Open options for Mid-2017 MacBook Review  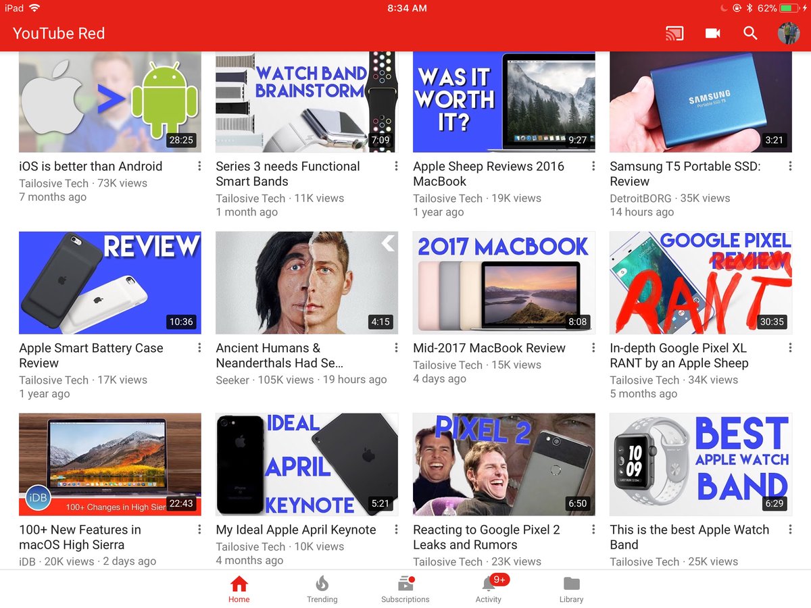click(593, 348)
